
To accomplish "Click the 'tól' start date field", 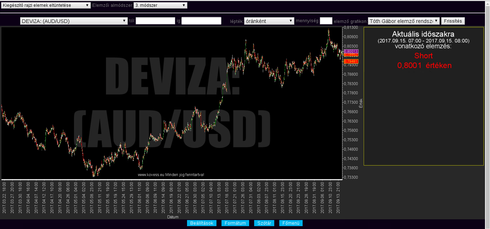I will 155,21.
